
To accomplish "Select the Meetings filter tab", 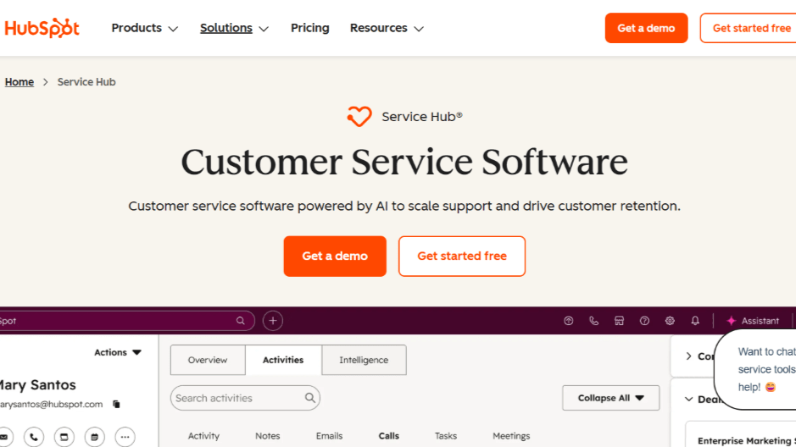I will (x=511, y=436).
